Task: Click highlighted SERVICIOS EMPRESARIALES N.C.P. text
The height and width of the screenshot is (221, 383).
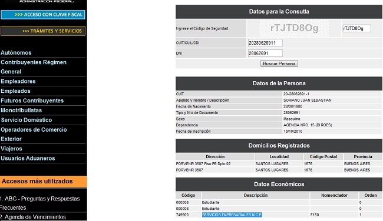Action: coord(232,215)
